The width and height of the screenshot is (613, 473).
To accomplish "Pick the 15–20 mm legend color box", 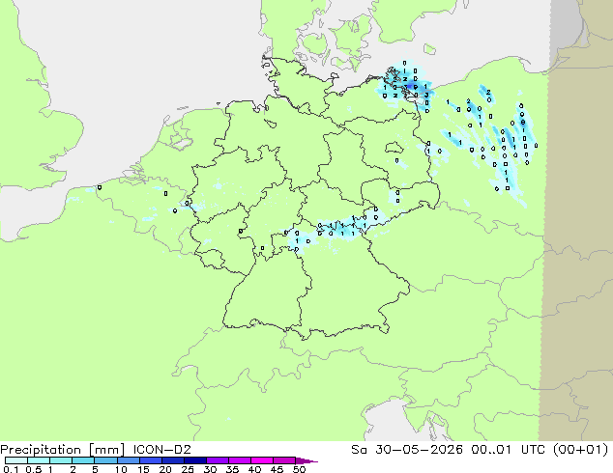I will [x=150, y=460].
